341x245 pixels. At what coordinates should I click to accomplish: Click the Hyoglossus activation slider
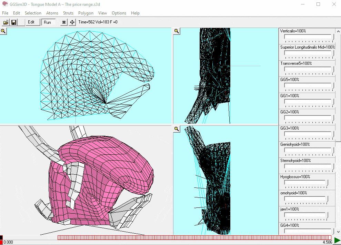click(x=306, y=183)
